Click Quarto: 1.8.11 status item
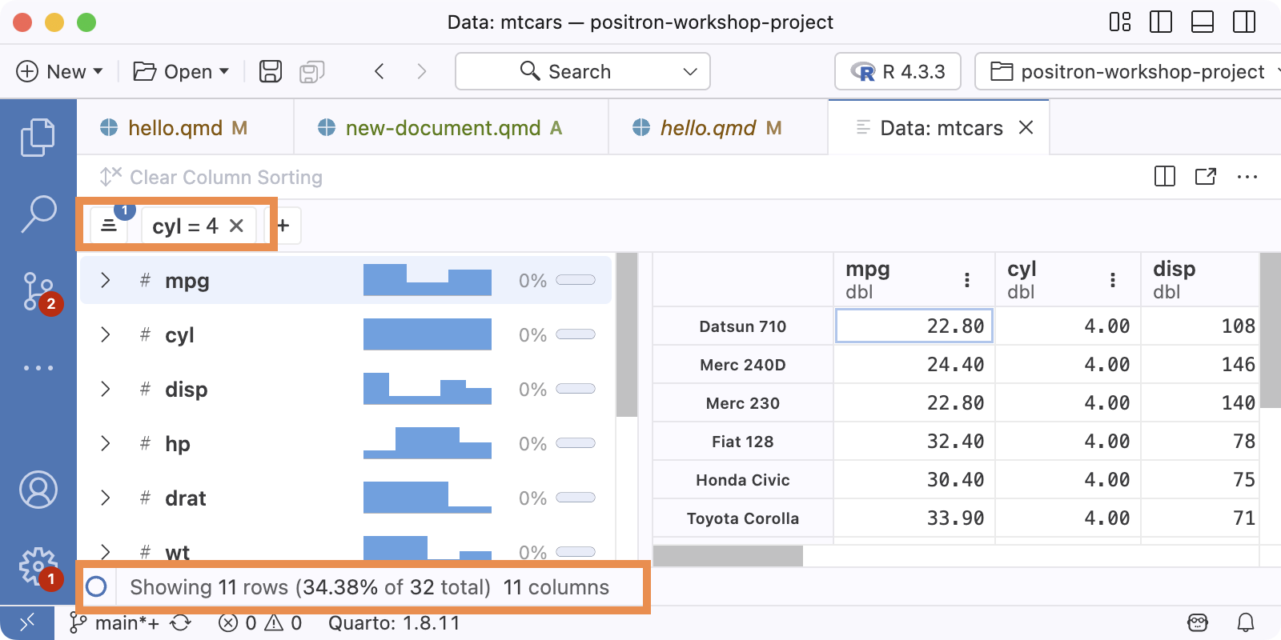 [x=394, y=622]
